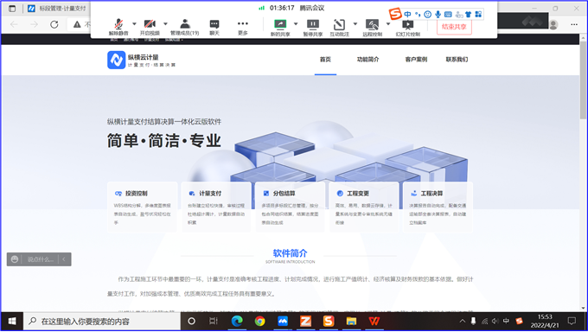Open the meeting chat icon
This screenshot has height=332, width=588.
pos(214,27)
